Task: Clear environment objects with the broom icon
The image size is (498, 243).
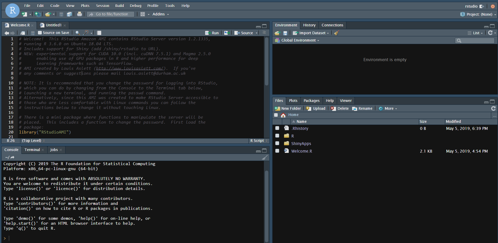Action: coord(337,33)
